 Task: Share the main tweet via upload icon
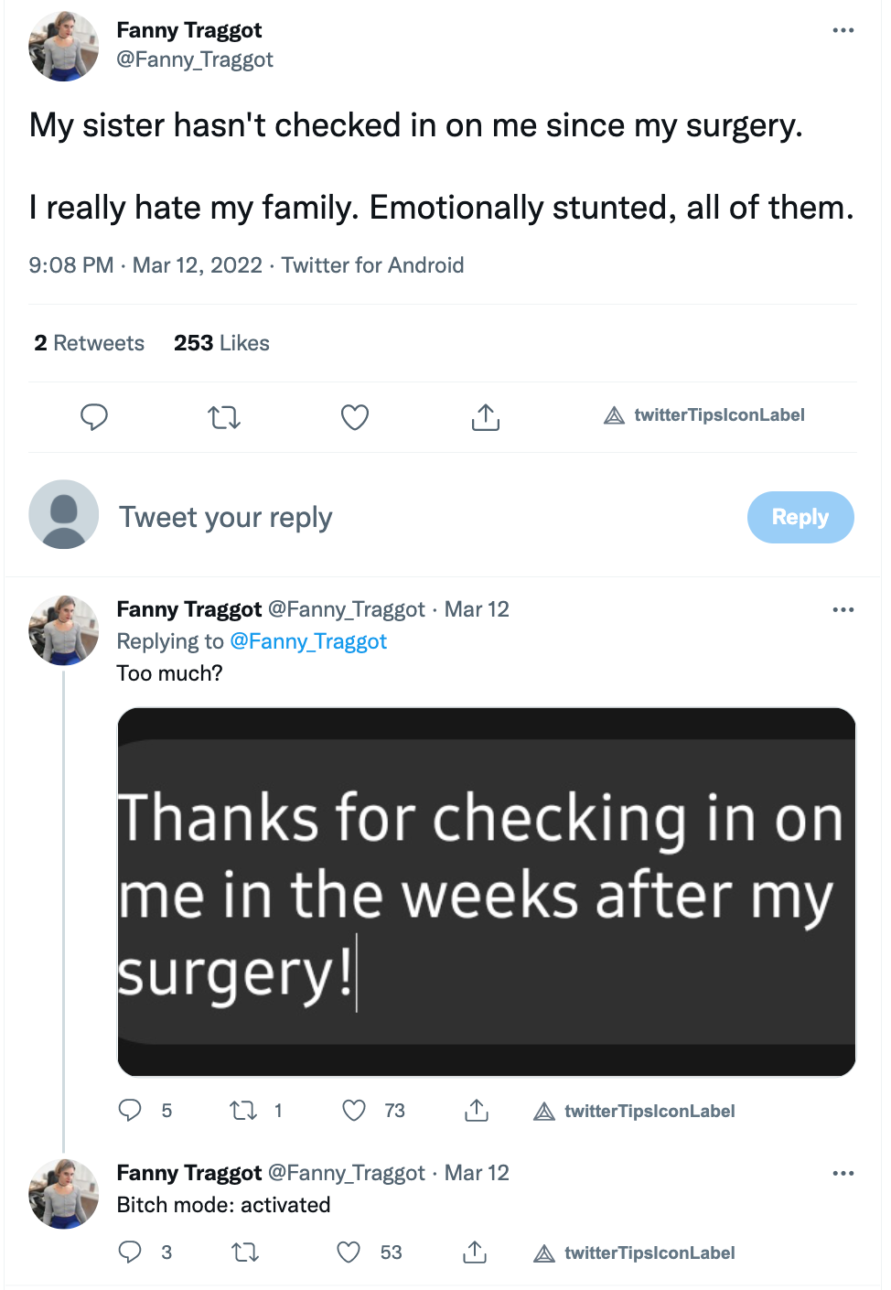[486, 417]
